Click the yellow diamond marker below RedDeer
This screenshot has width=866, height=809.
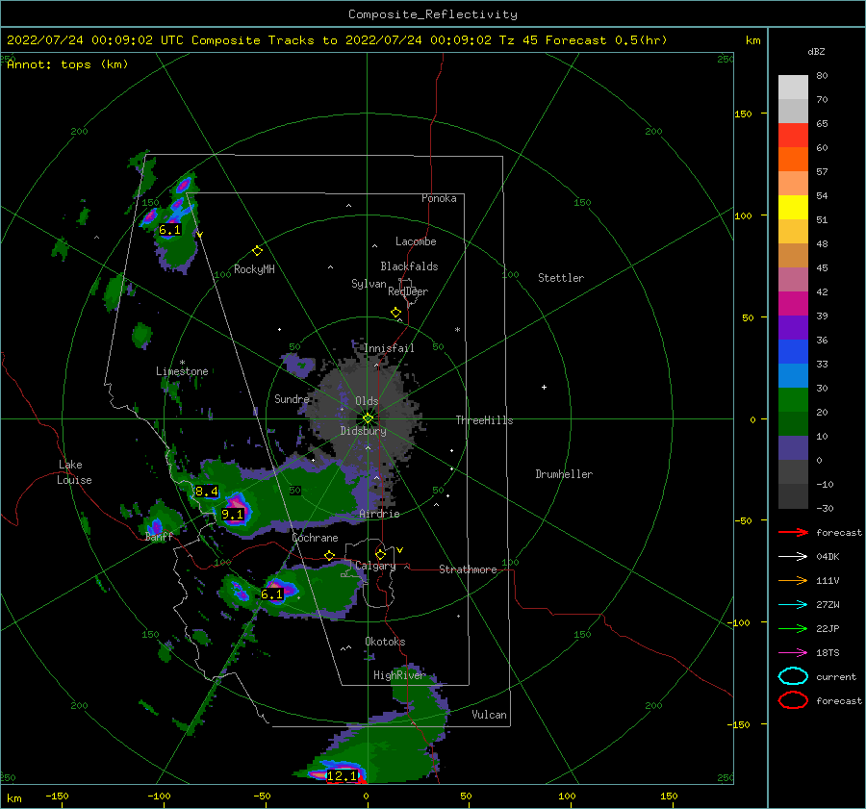coord(395,313)
